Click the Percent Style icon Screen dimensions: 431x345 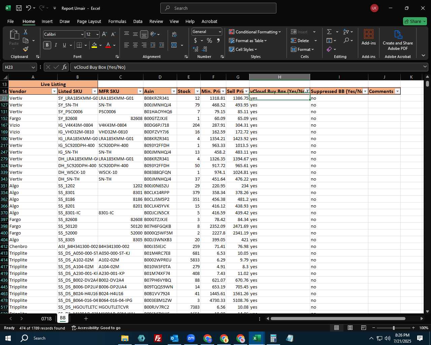point(209,40)
